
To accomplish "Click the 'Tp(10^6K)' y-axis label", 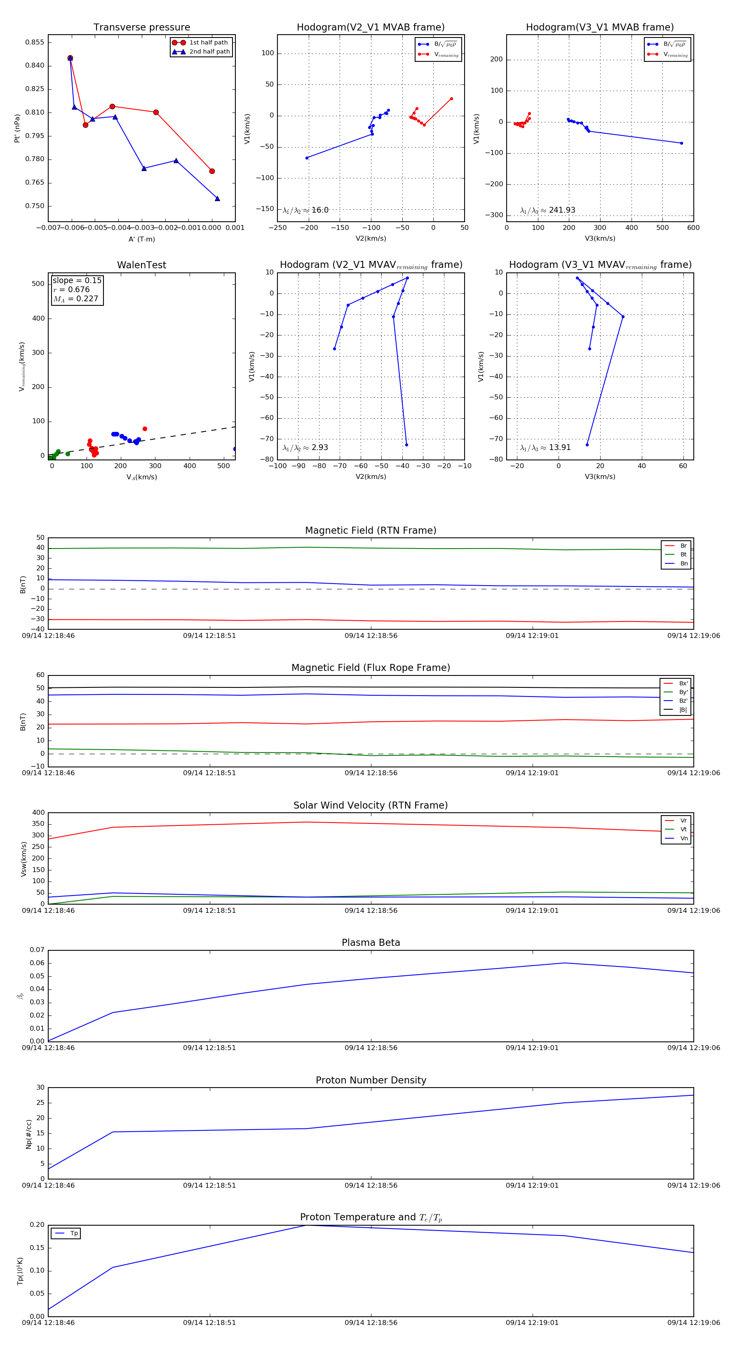I will click(x=20, y=1271).
